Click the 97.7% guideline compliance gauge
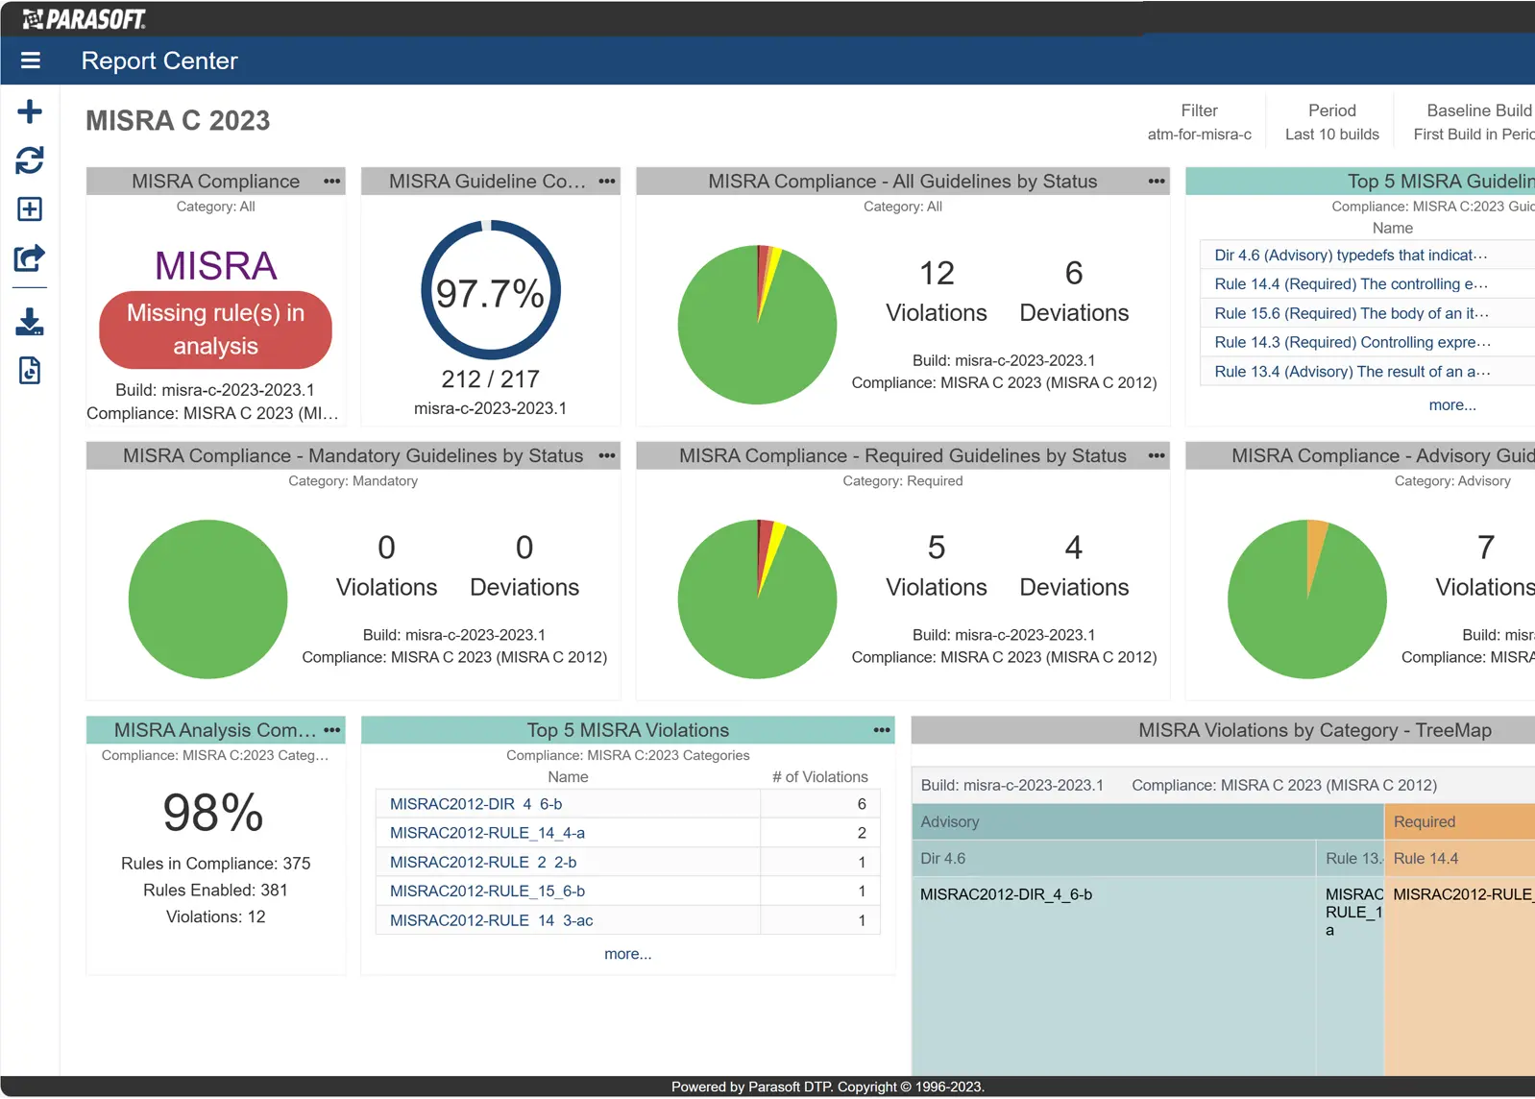Screen dimensions: 1535x1099 click(490, 291)
